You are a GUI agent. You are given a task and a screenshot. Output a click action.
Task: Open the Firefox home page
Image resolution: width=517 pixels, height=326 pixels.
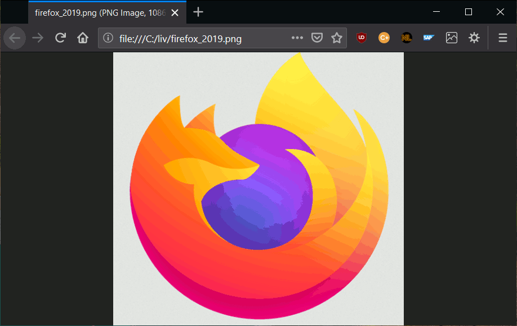tap(83, 38)
